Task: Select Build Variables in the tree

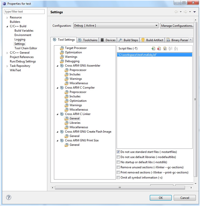Action: coord(24,31)
